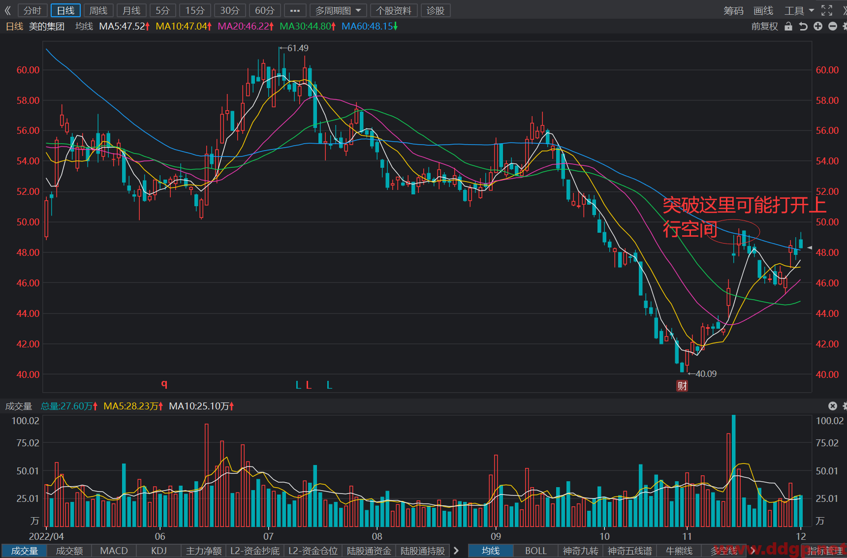This screenshot has width=847, height=558.
Task: Select the BOLL overlay tab
Action: [536, 551]
